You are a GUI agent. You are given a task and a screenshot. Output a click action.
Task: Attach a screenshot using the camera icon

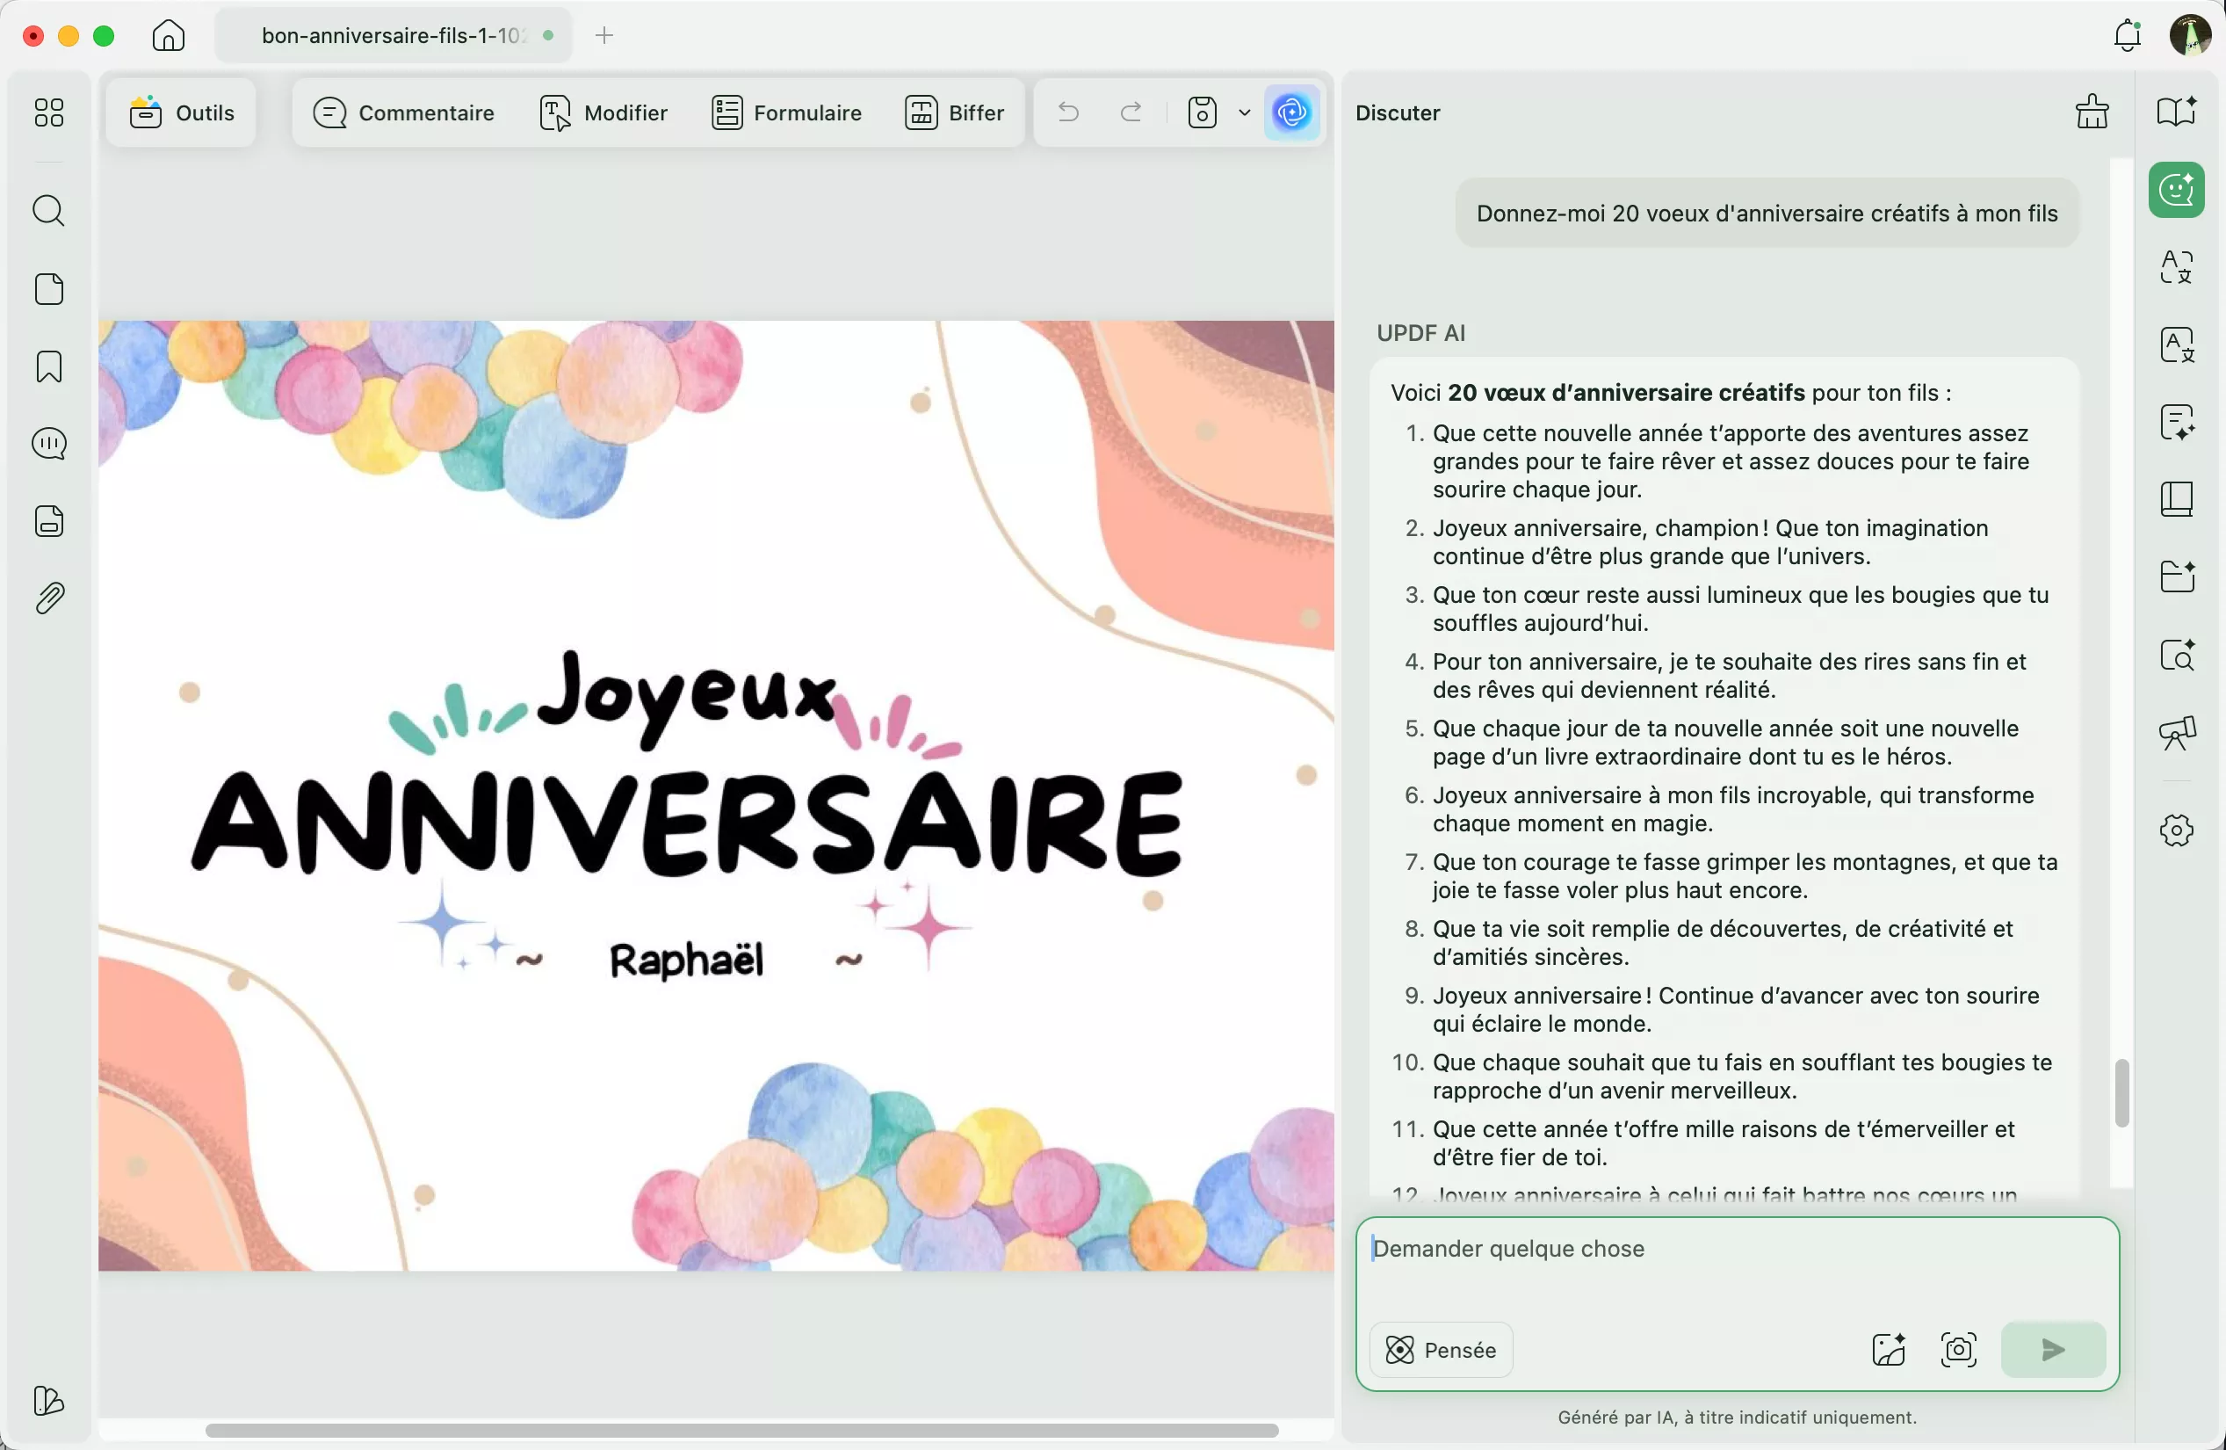click(x=1957, y=1349)
